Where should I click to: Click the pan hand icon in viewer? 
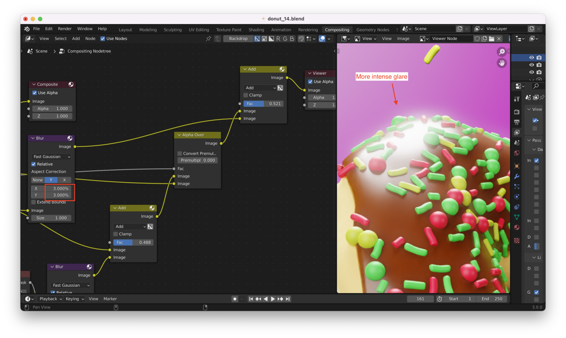(x=502, y=63)
